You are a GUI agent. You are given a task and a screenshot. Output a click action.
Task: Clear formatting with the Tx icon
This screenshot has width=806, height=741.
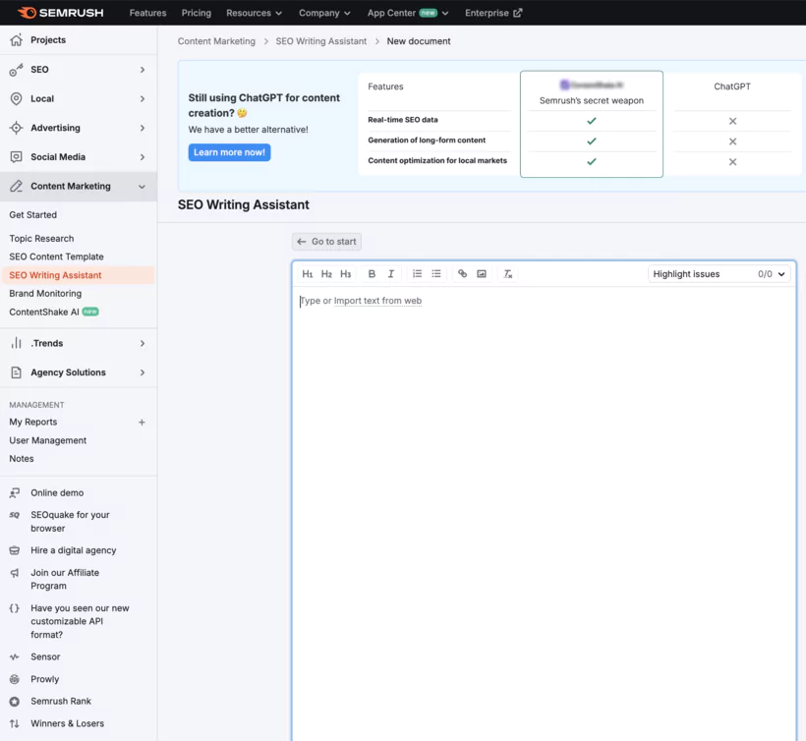coord(508,273)
